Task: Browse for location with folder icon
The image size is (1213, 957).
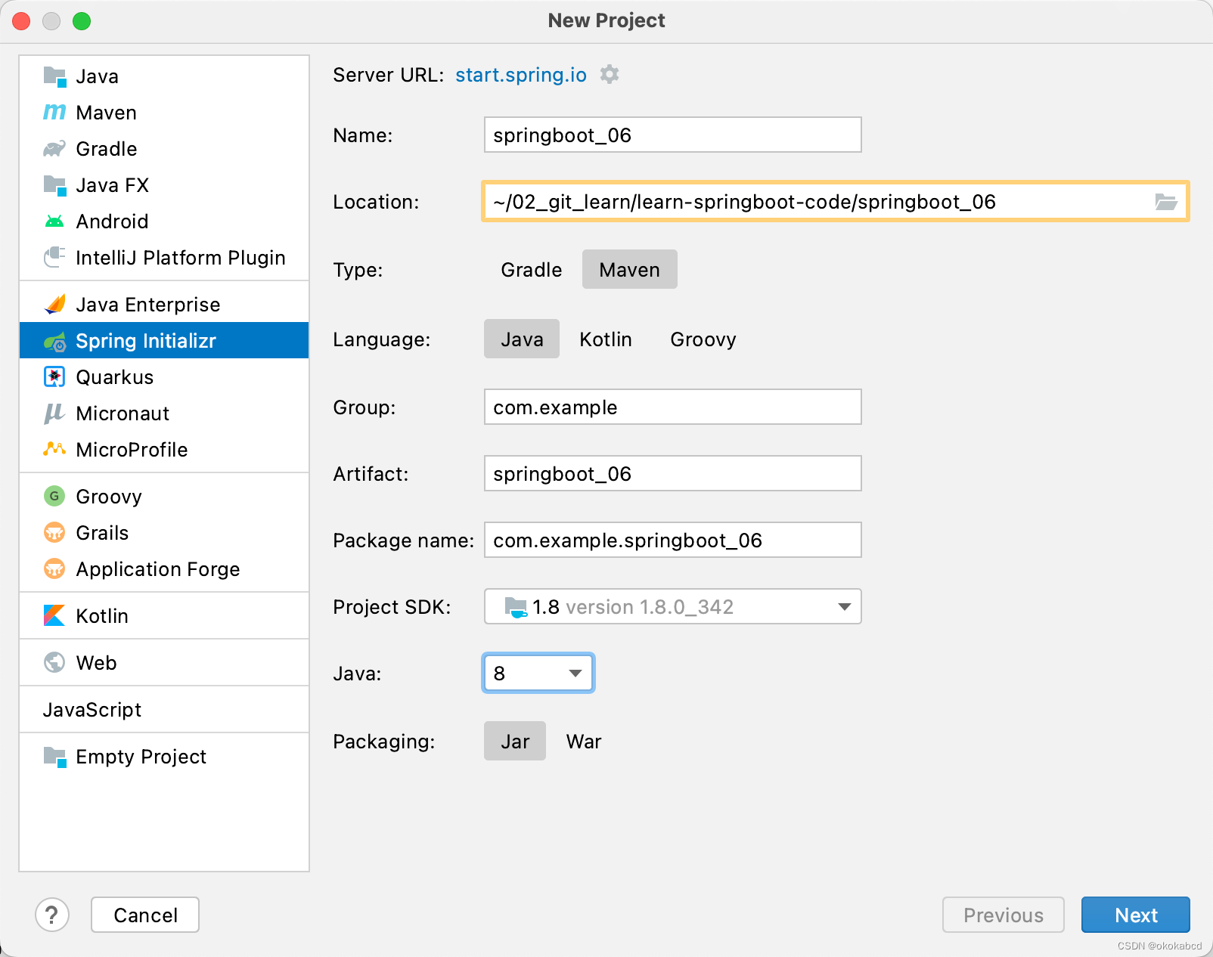Action: click(x=1166, y=202)
